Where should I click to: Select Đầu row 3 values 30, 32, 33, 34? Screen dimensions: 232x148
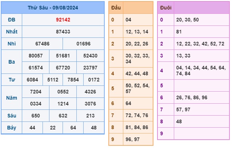pos(137,59)
